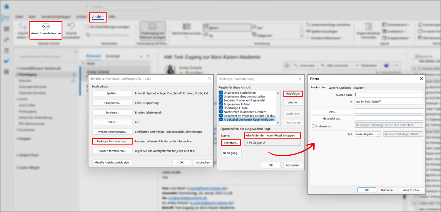Viewport: 441px width, 212px height.
Task: Open the Bedingte Formatierung... settings button
Action: pos(112,142)
